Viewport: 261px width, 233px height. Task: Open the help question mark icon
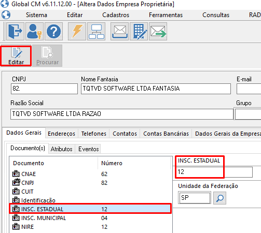coord(53,32)
